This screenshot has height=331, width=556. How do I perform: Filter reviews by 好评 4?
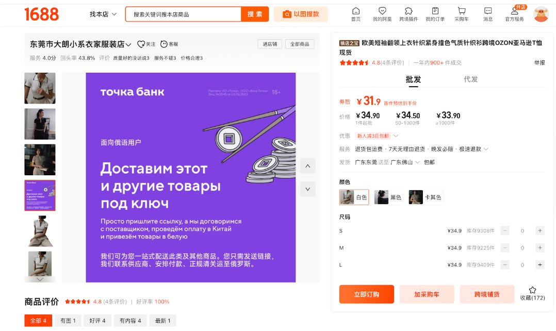97,320
